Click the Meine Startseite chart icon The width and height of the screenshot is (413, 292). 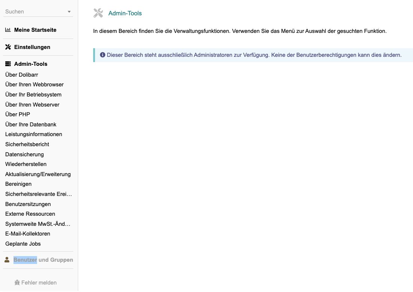[8, 30]
